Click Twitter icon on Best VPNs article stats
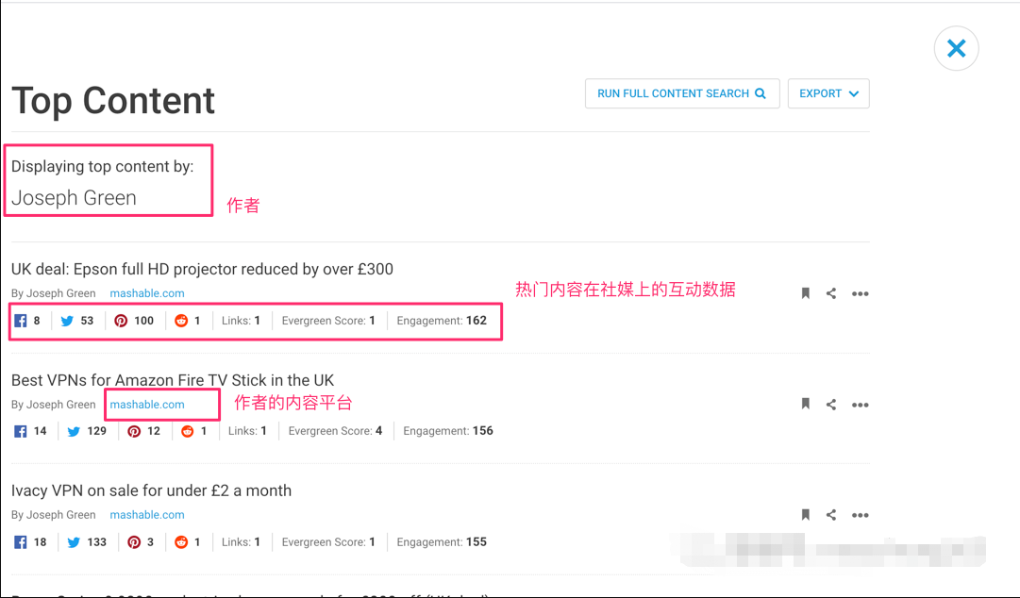The width and height of the screenshot is (1020, 598). [x=74, y=431]
